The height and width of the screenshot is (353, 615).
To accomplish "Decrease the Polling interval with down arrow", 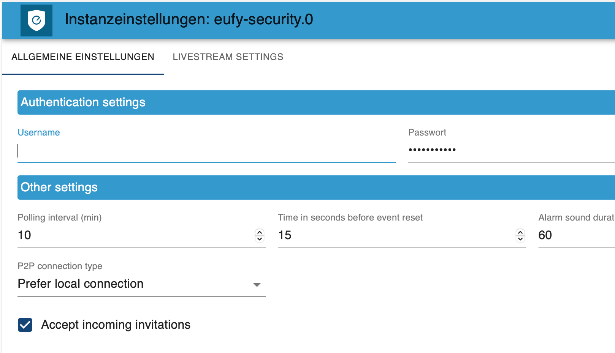I will (x=260, y=239).
